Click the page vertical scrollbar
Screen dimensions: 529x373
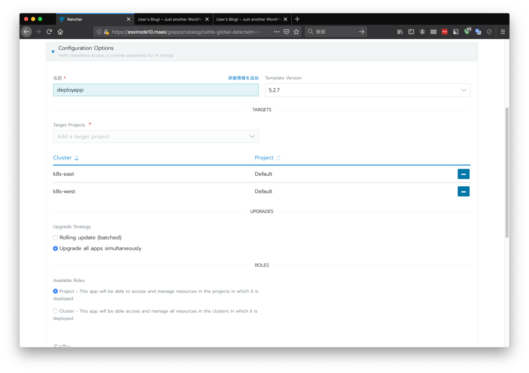coord(507,173)
